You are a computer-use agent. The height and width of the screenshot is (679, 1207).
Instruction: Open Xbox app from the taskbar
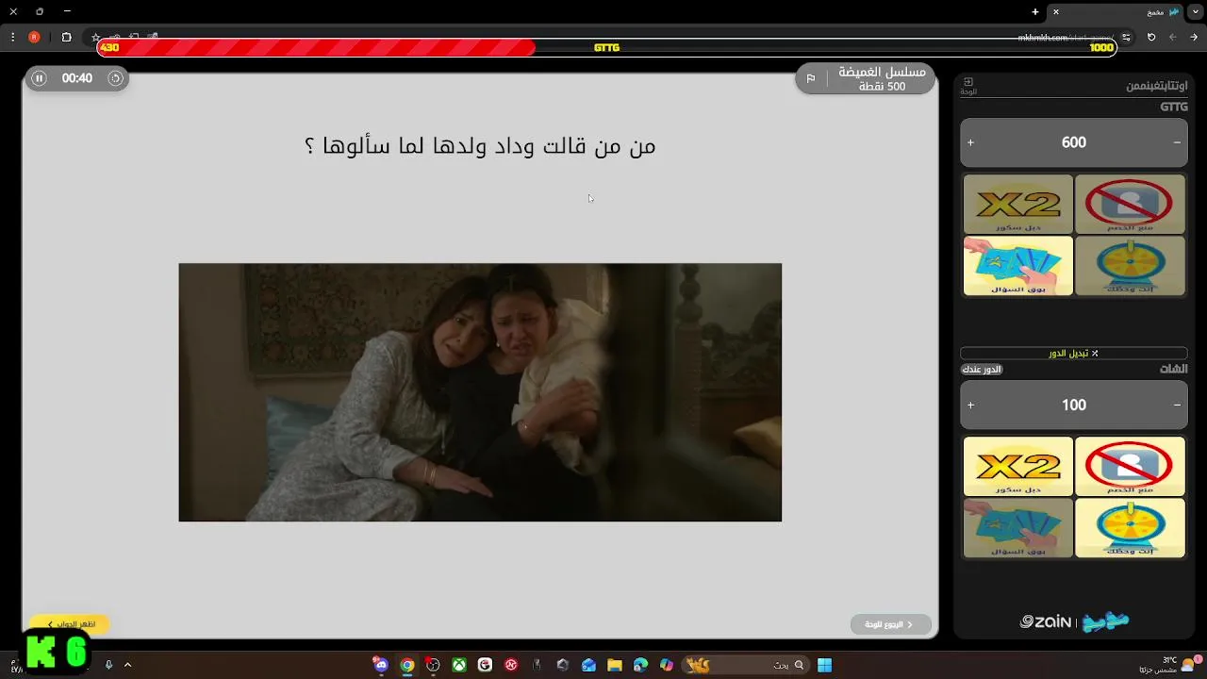click(x=458, y=665)
